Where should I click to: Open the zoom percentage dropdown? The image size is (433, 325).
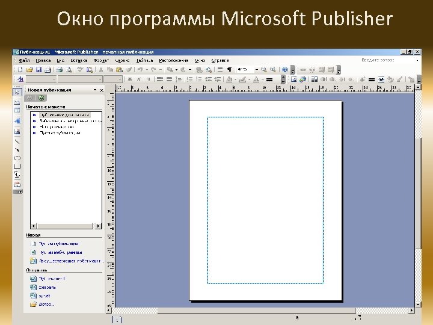tap(257, 70)
